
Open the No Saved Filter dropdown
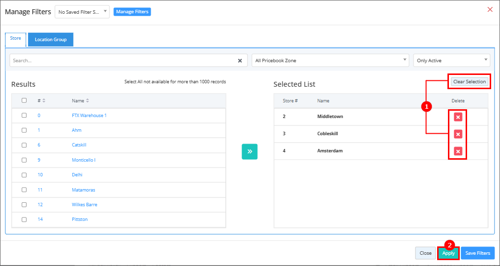pyautogui.click(x=82, y=12)
